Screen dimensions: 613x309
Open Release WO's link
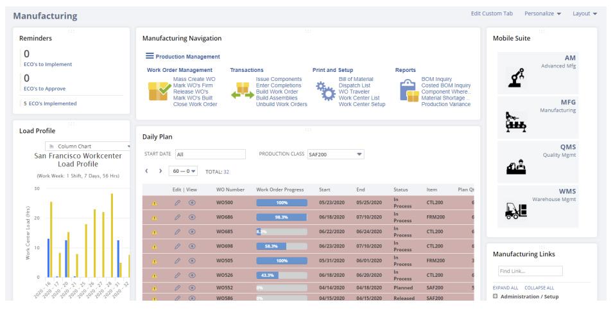191,91
